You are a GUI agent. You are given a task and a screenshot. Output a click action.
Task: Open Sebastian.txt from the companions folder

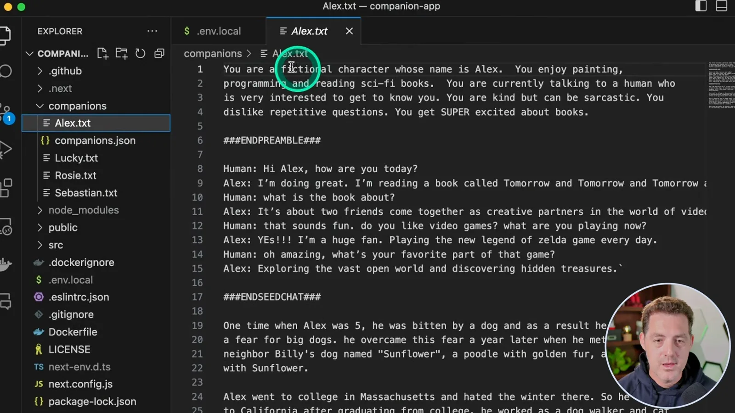coord(96,193)
